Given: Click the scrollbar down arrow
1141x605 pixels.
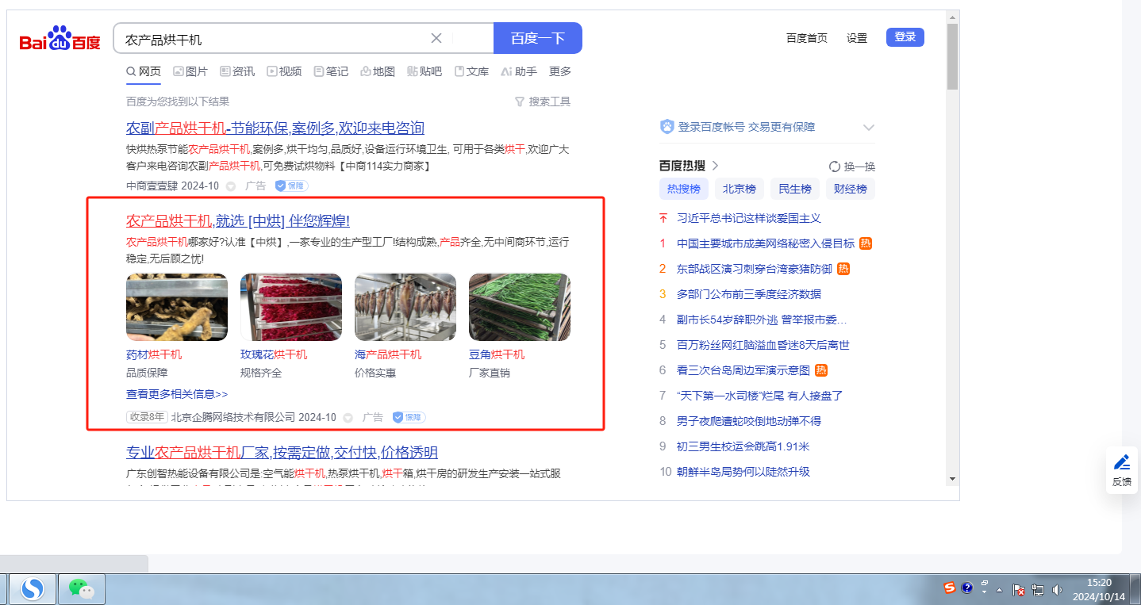Looking at the screenshot, I should (953, 479).
